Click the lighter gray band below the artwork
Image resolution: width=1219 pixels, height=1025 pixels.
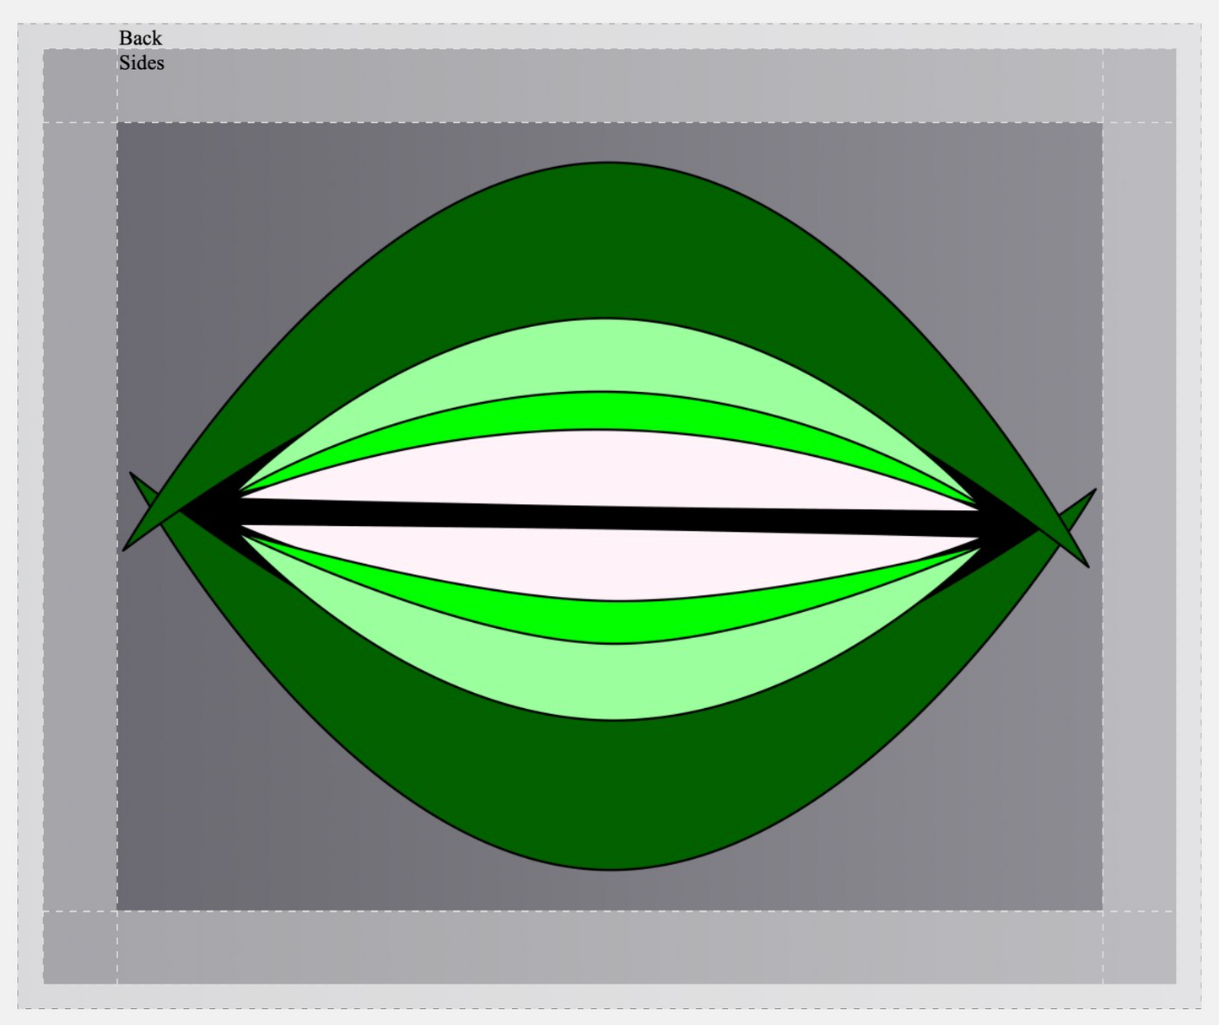pyautogui.click(x=609, y=947)
